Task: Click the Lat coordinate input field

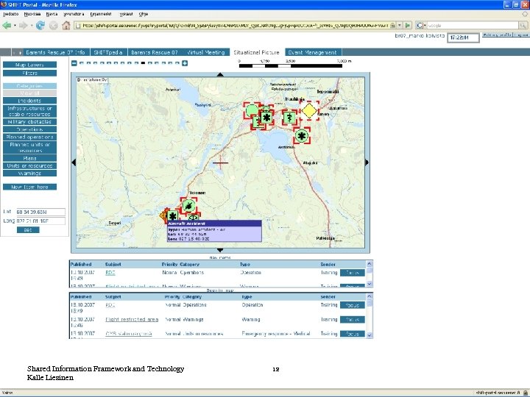Action: point(40,212)
